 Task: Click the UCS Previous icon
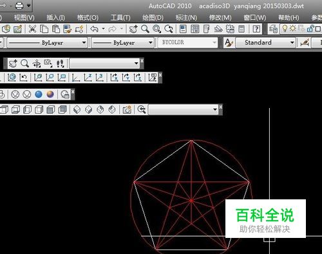coord(23,77)
